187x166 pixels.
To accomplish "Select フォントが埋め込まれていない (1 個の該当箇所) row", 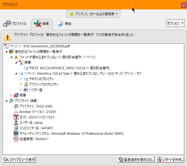I will (57, 57).
